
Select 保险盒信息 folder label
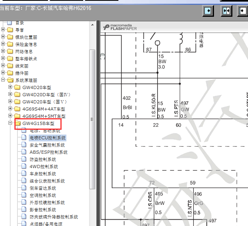(x=26, y=44)
